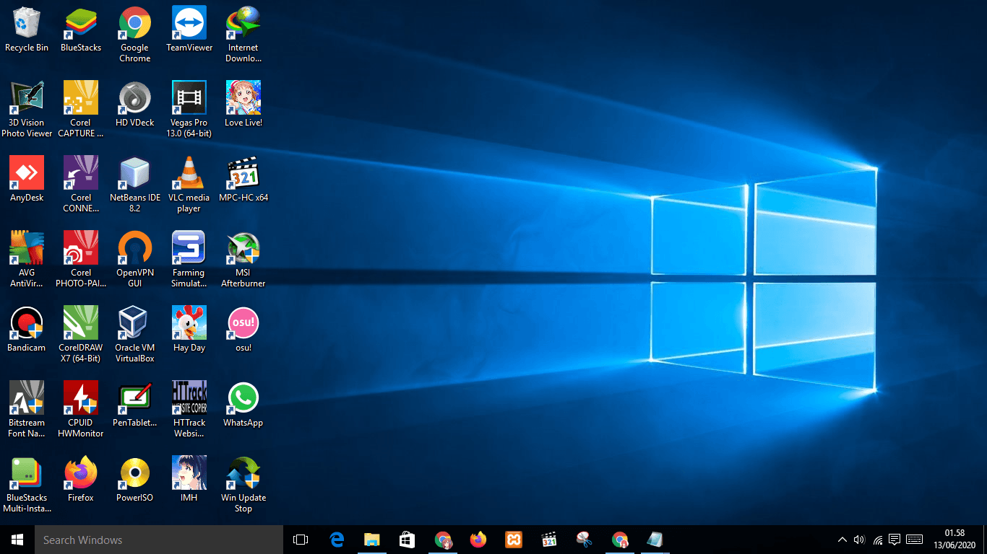This screenshot has width=987, height=554.
Task: Select the Corel PHOTO-PAINT desktop shortcut
Action: (x=81, y=259)
